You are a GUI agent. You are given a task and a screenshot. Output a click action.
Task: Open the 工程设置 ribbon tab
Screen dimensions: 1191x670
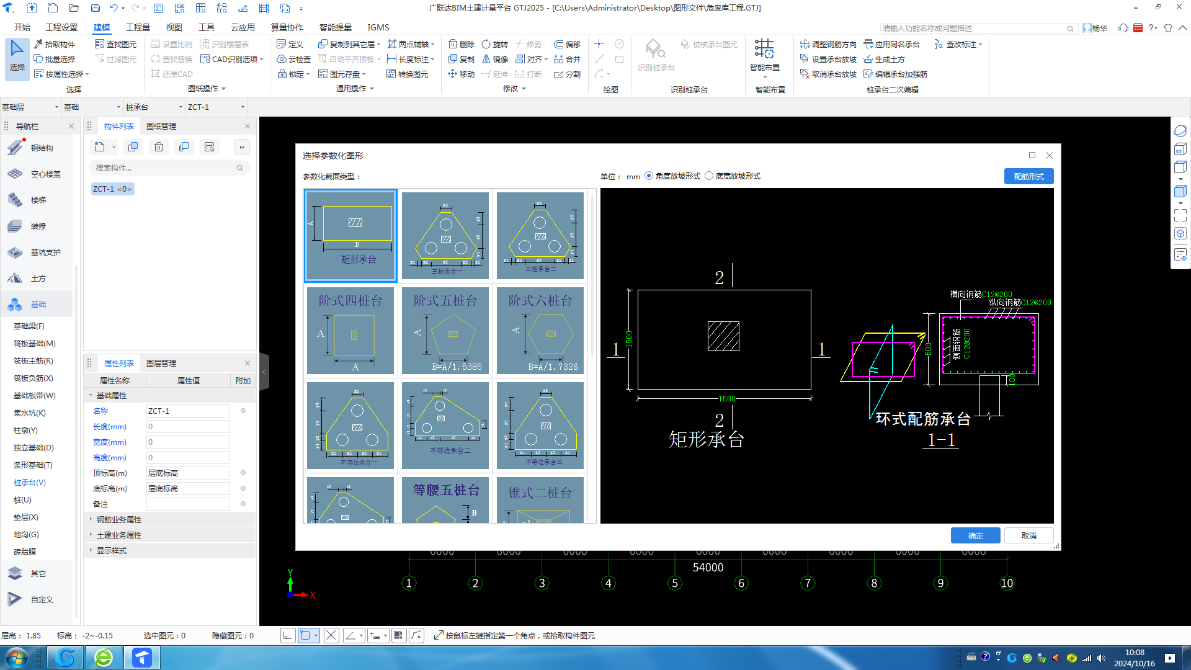pyautogui.click(x=61, y=27)
